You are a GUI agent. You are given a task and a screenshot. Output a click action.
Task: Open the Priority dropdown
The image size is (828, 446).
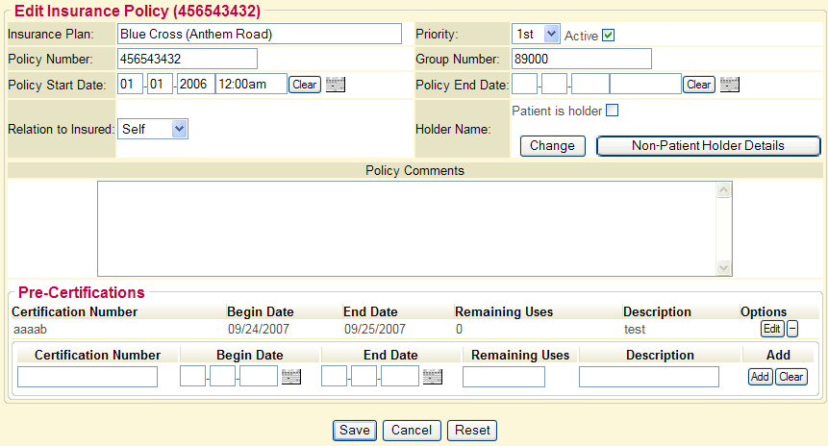pos(537,35)
